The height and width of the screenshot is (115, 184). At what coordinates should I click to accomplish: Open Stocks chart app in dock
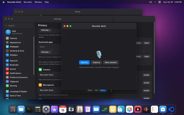point(105,109)
